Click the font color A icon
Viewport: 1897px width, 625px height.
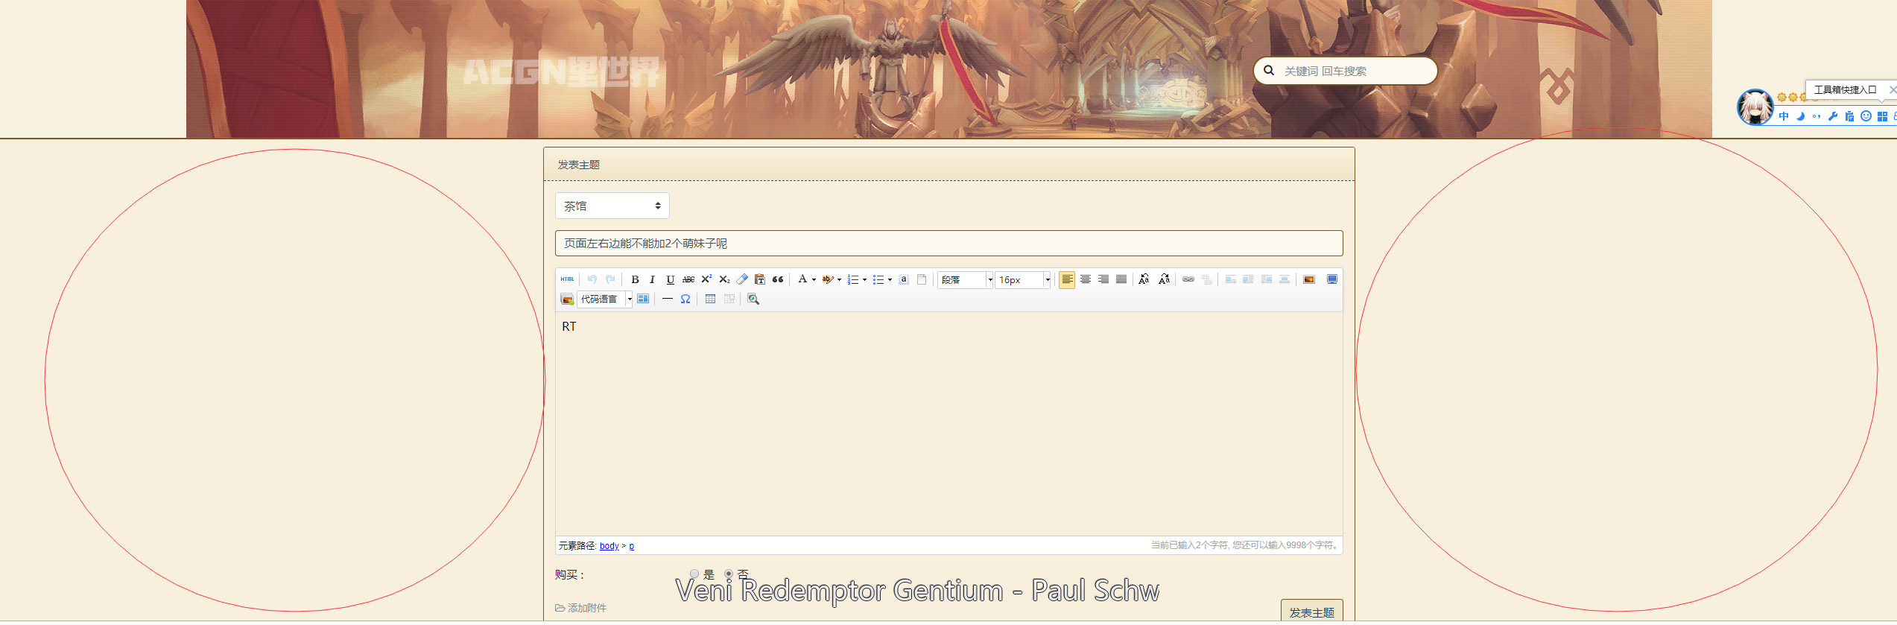point(802,279)
